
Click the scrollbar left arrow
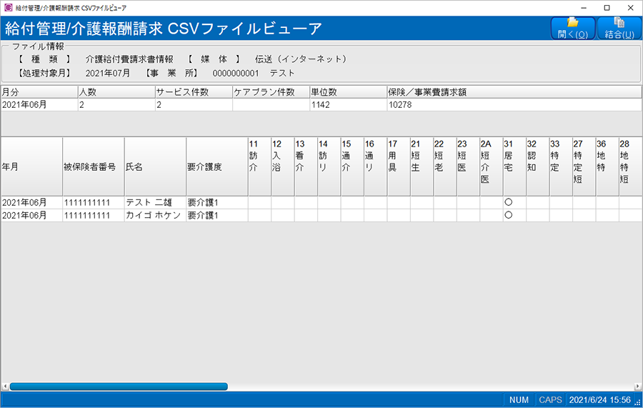click(5, 387)
